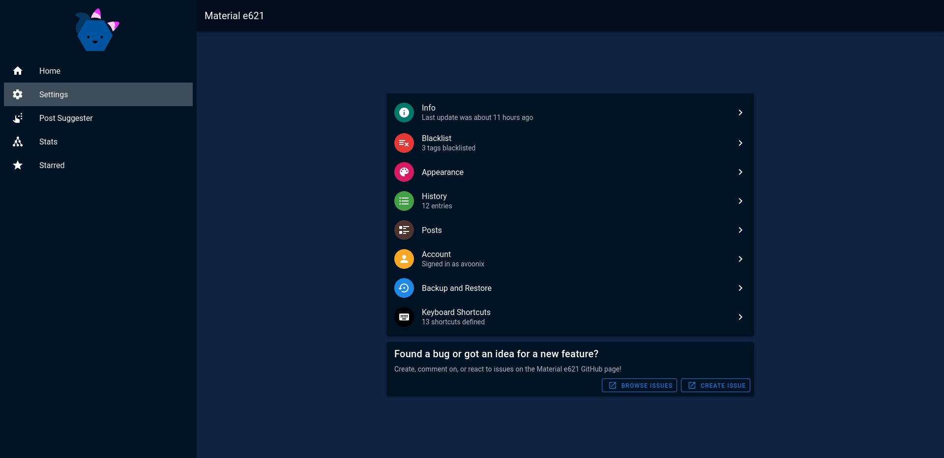Select Settings label in the sidebar

[54, 94]
